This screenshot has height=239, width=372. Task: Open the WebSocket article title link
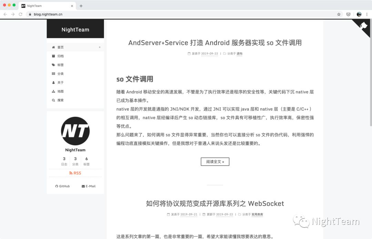pos(215,204)
